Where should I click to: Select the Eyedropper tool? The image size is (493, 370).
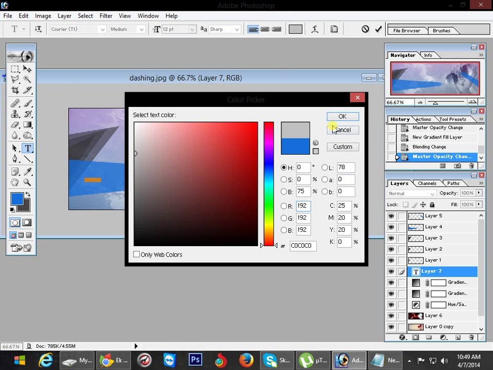click(x=27, y=172)
